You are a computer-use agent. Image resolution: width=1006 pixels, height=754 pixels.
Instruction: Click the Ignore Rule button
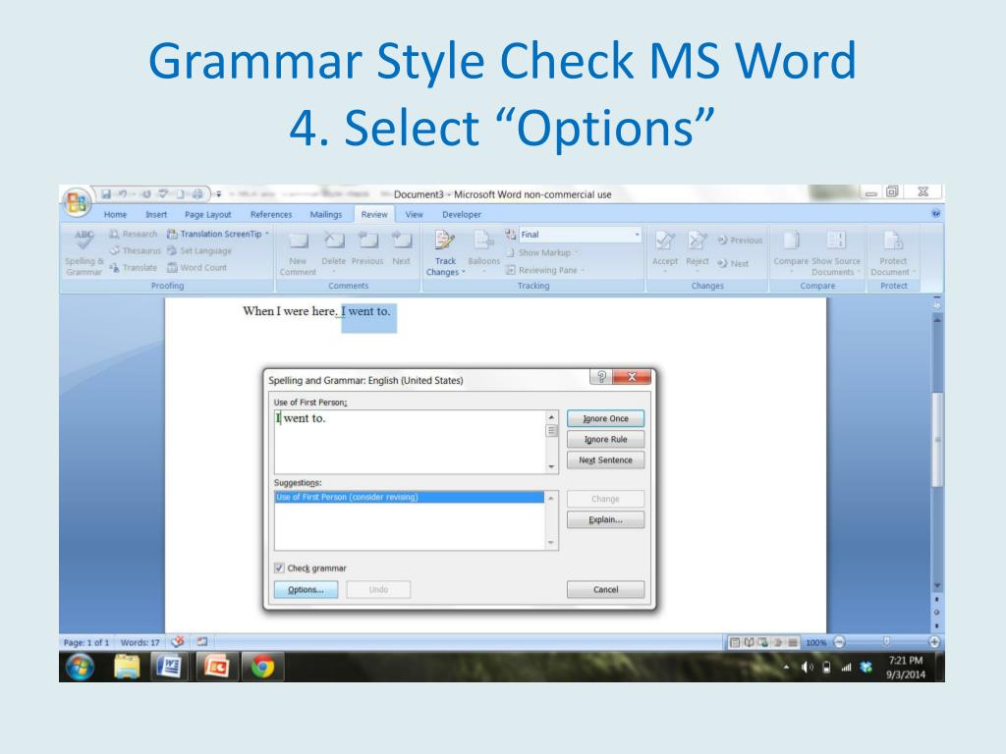pyautogui.click(x=605, y=439)
